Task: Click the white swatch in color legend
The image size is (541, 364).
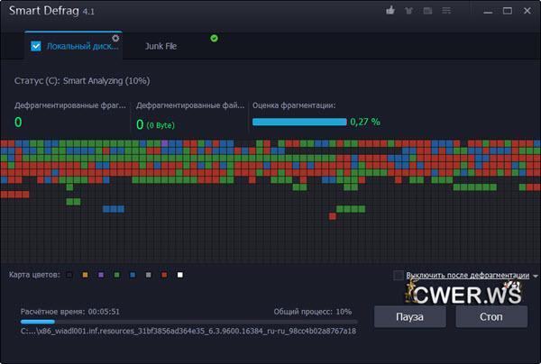Action: point(180,275)
